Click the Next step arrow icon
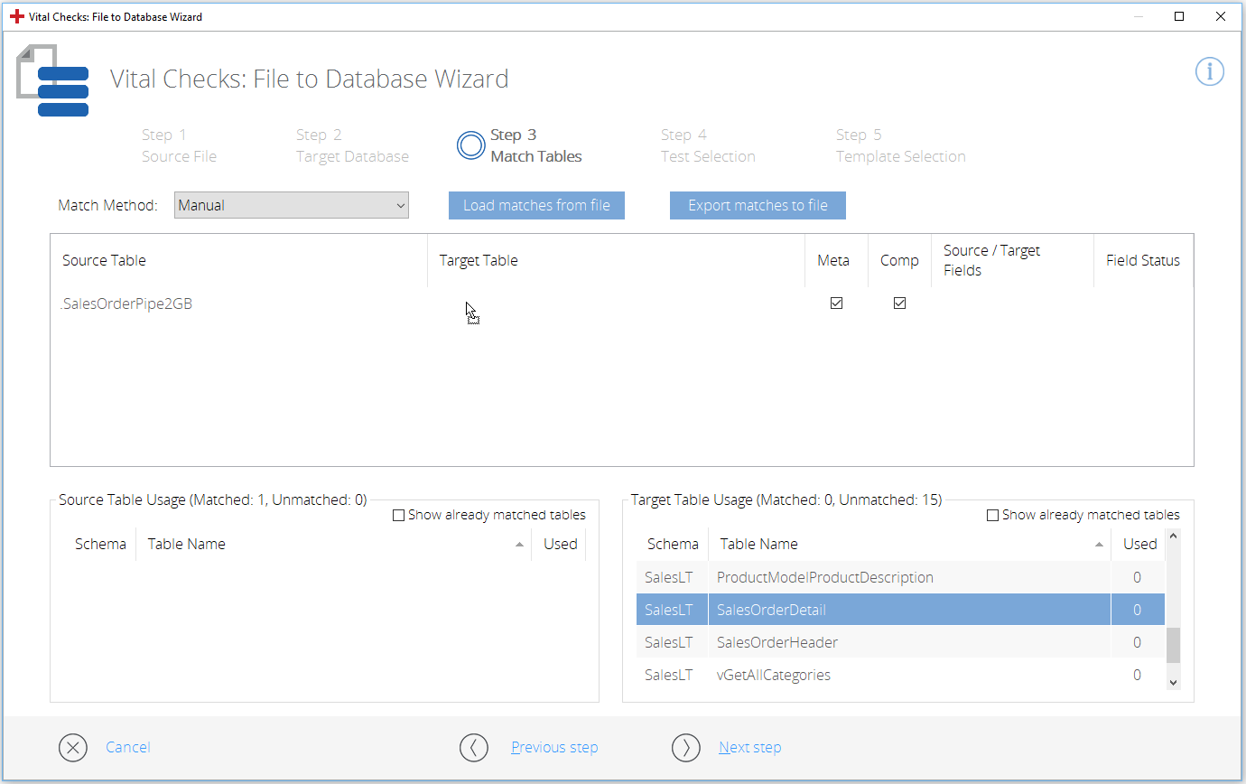 click(x=686, y=748)
